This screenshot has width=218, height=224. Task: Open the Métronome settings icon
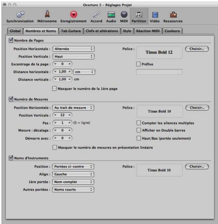[47, 14]
